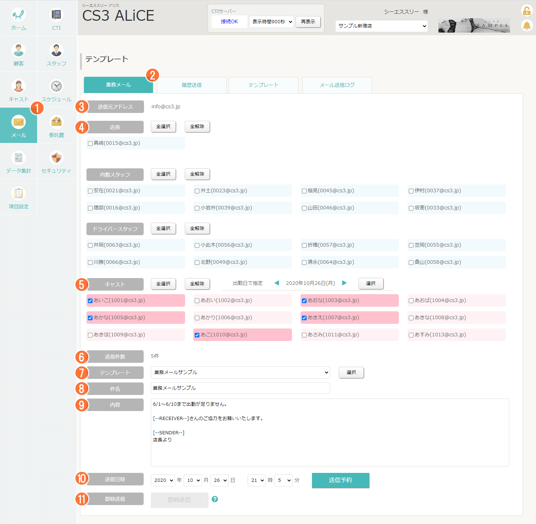
Task: Open the hour 21 dropdown
Action: 257,480
